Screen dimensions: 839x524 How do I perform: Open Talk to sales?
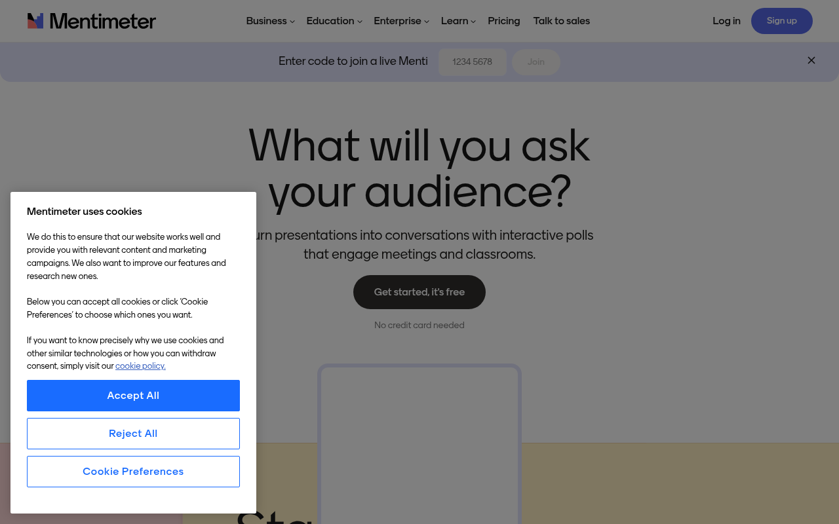[562, 21]
